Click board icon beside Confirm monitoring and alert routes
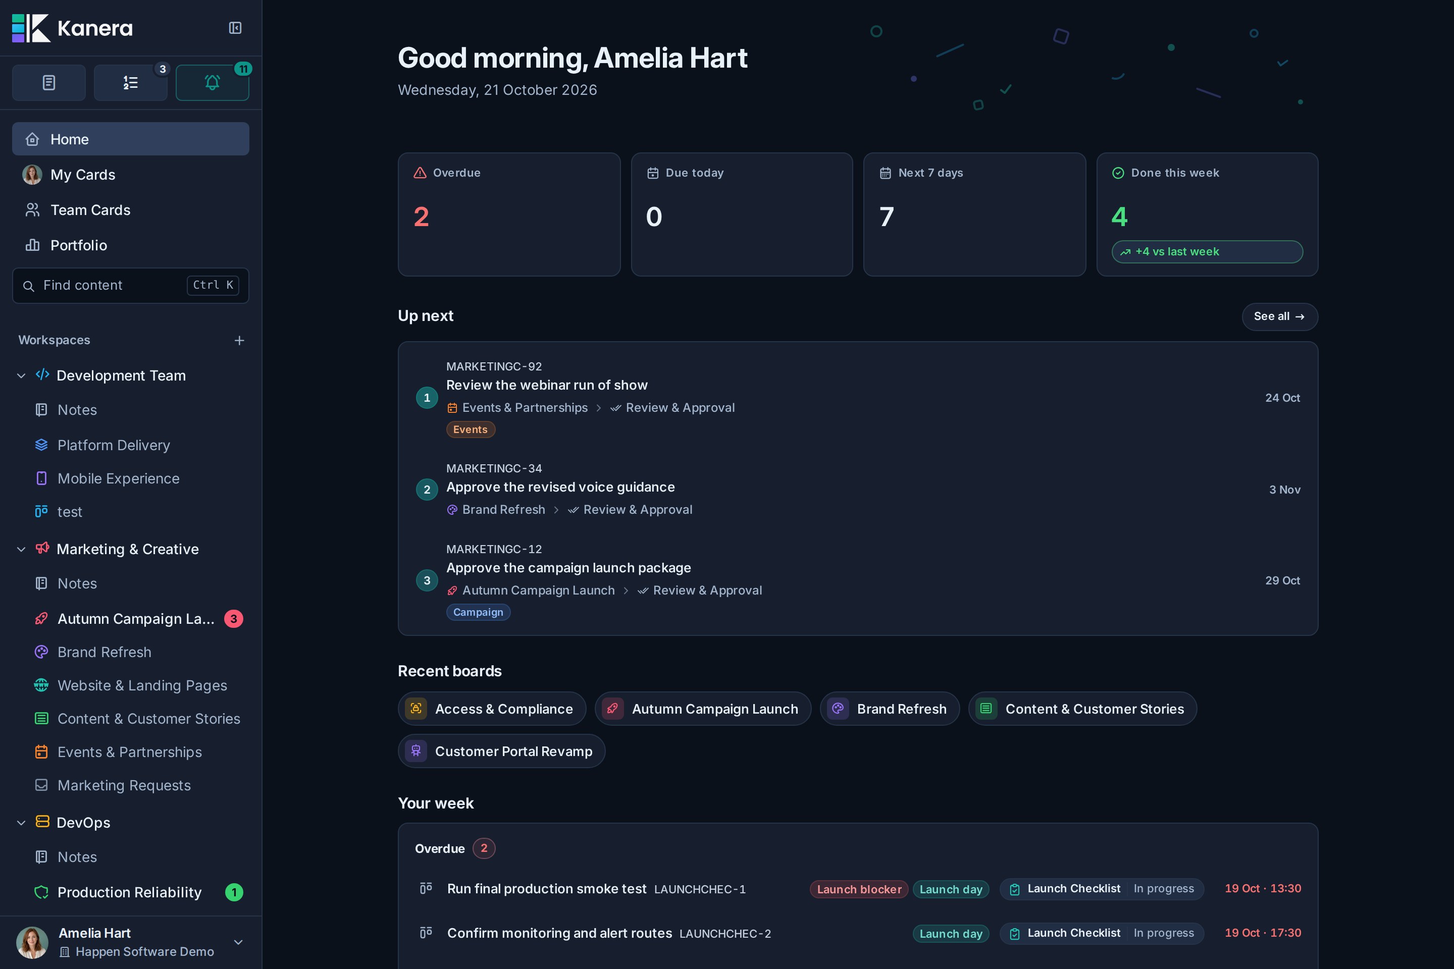The width and height of the screenshot is (1454, 969). click(426, 933)
